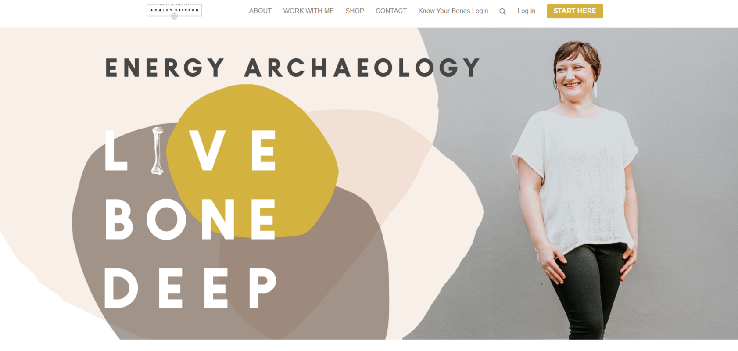738x351 pixels.
Task: Click the yellow START HERE button
Action: coord(575,11)
